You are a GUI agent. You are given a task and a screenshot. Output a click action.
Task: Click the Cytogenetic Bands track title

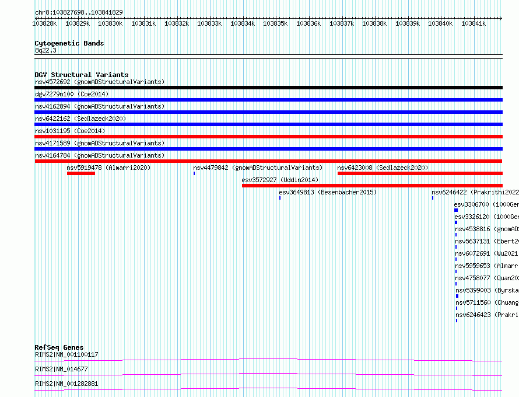click(x=69, y=43)
